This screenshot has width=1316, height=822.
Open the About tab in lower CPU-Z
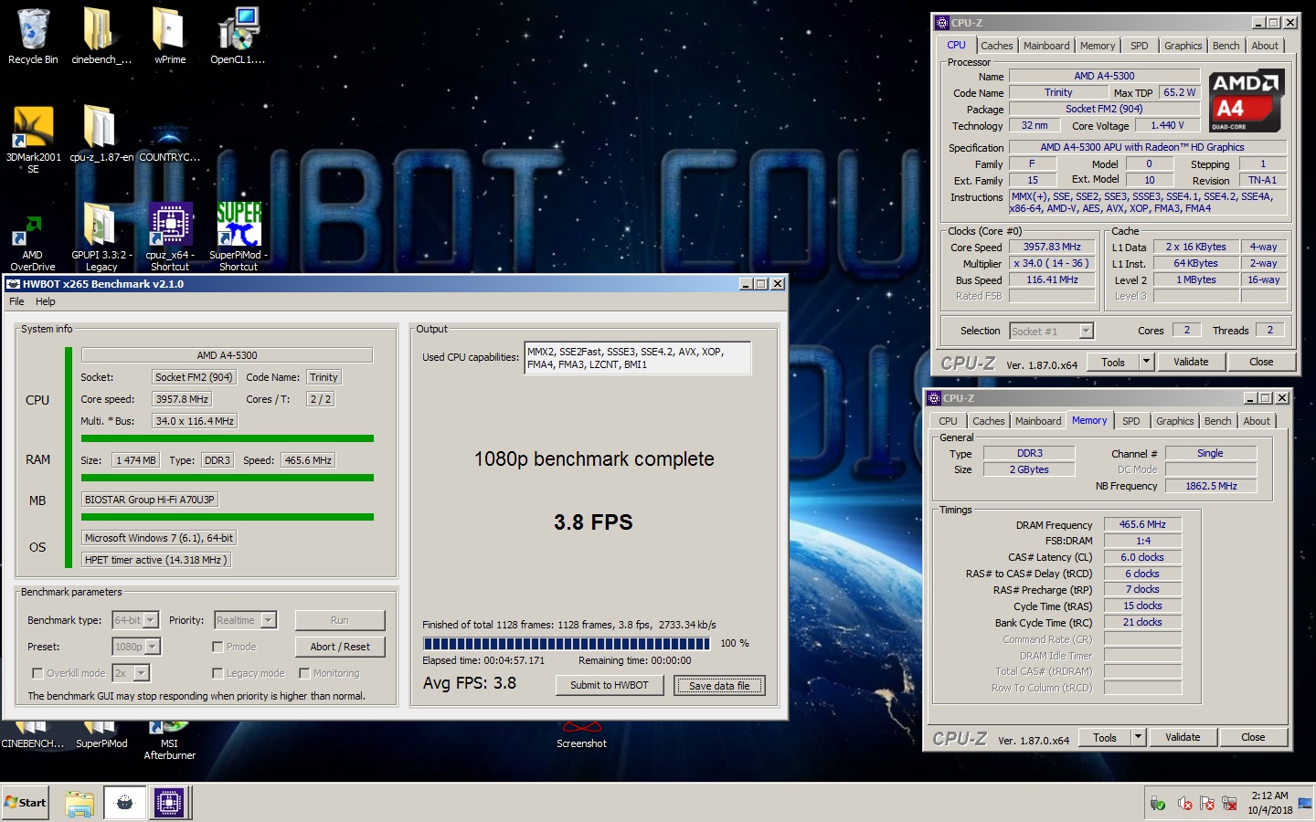pyautogui.click(x=1257, y=421)
